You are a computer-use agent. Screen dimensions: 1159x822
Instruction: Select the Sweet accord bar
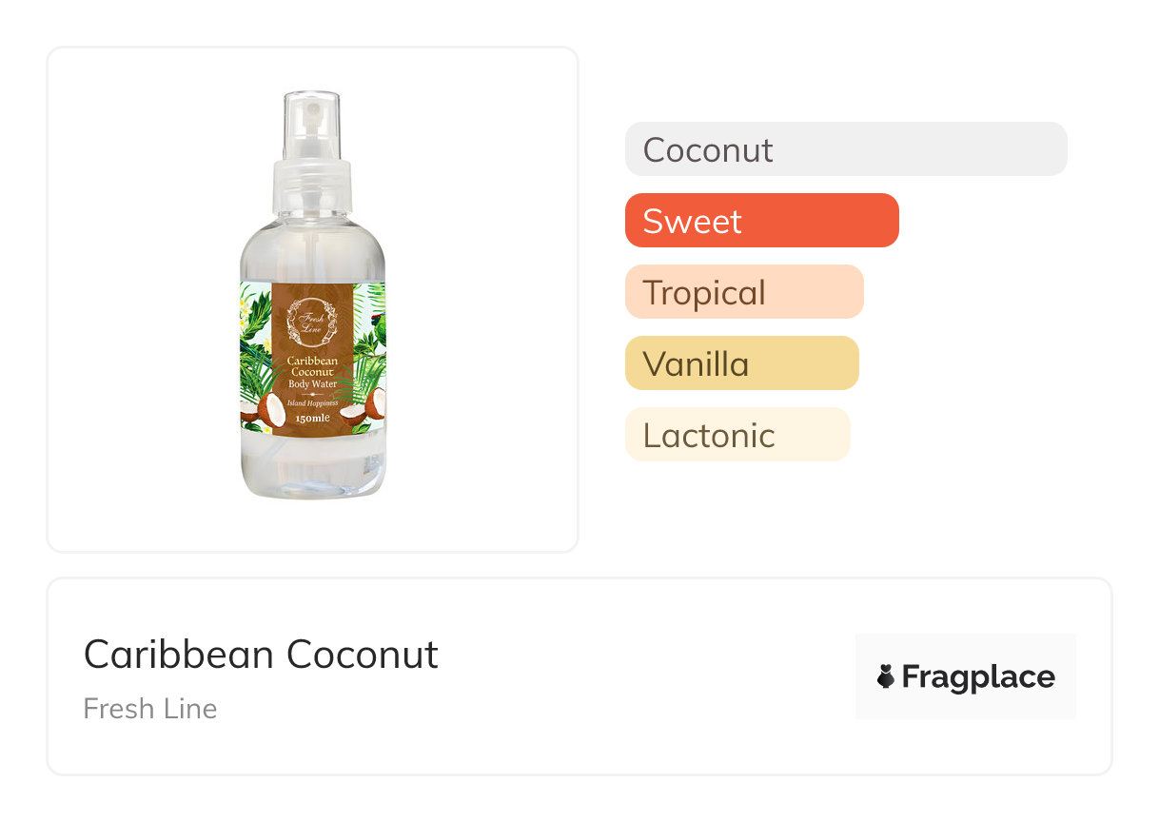tap(761, 221)
